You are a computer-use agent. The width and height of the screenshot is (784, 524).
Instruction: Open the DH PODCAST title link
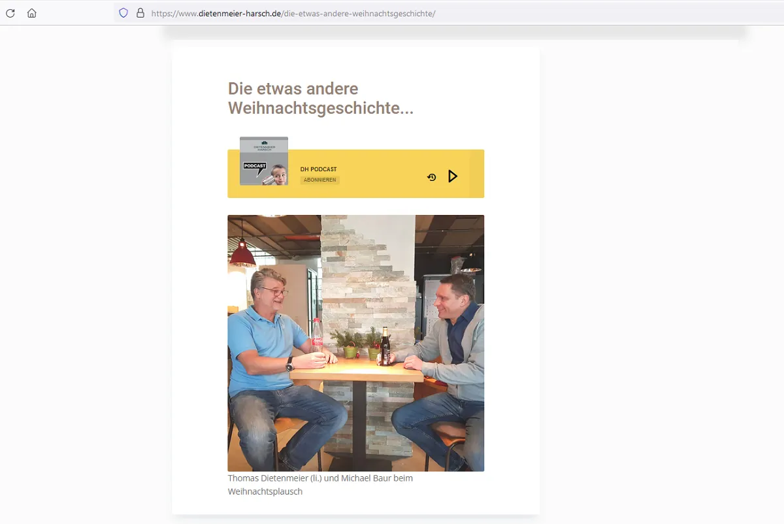pyautogui.click(x=318, y=169)
